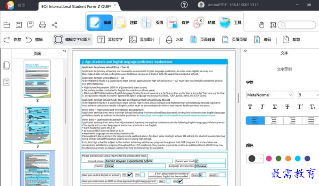Apply bold text formatting

coord(250,107)
